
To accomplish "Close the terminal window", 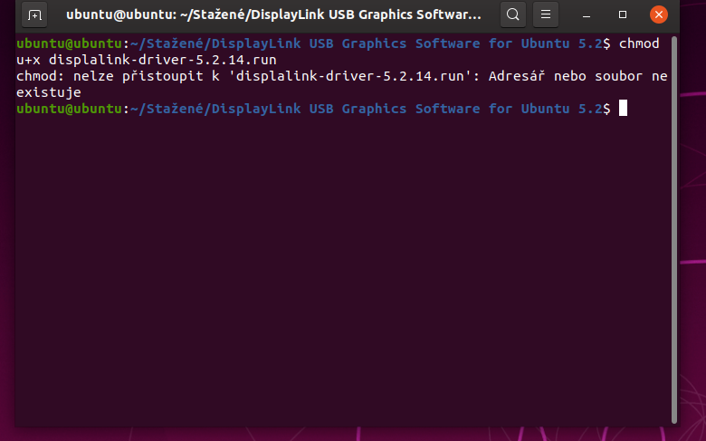I will pos(659,14).
